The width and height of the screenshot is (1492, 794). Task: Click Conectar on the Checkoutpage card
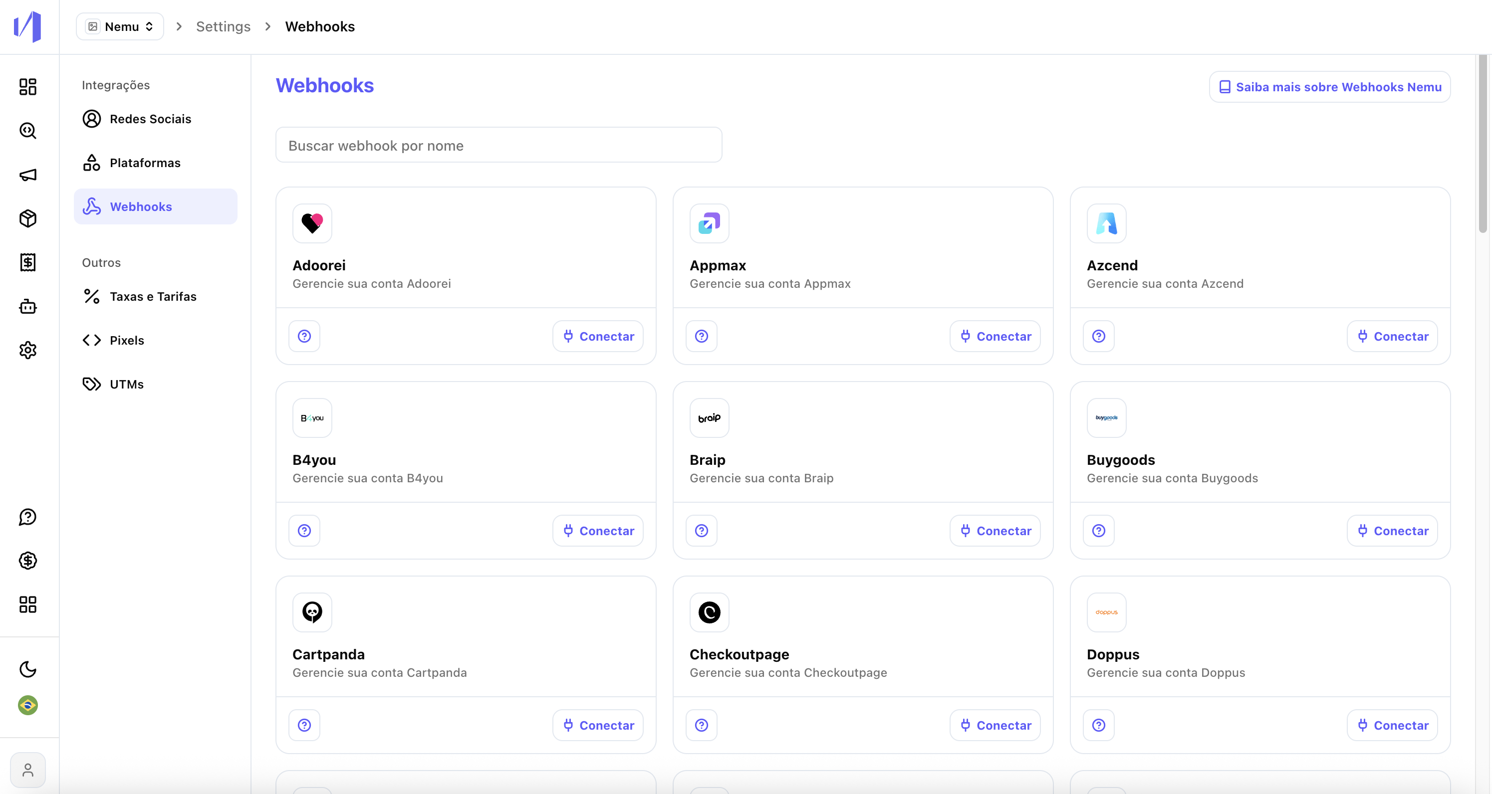pyautogui.click(x=995, y=725)
